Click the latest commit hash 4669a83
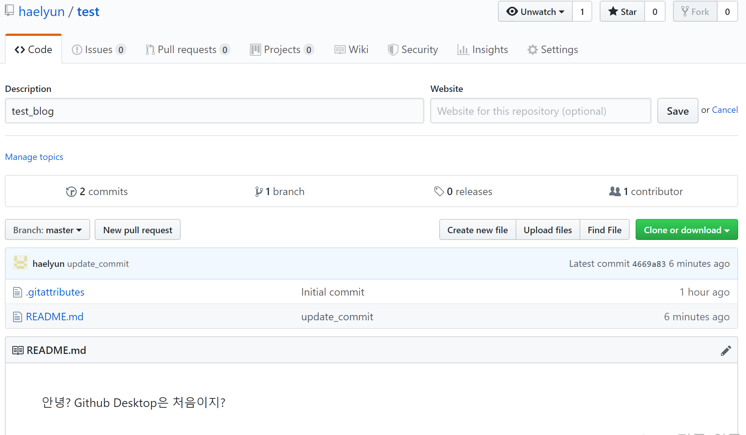The width and height of the screenshot is (746, 435). point(649,264)
